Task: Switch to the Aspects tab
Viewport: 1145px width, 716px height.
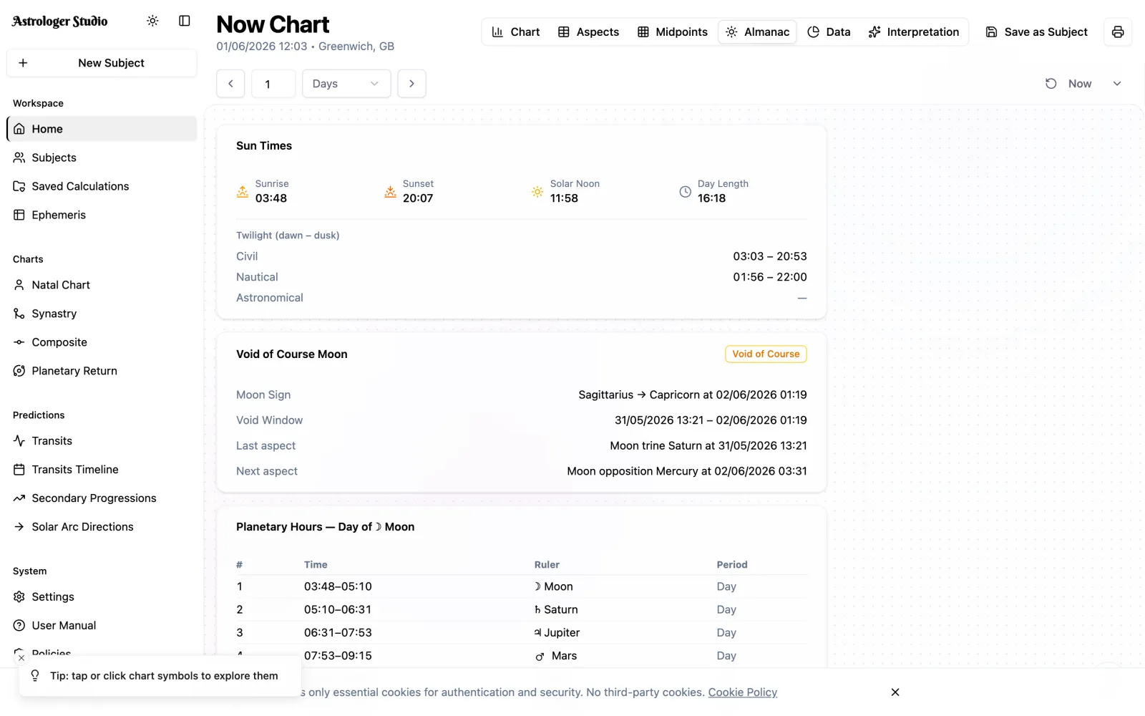Action: [588, 32]
